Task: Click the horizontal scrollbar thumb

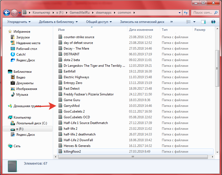Action: 133,157
